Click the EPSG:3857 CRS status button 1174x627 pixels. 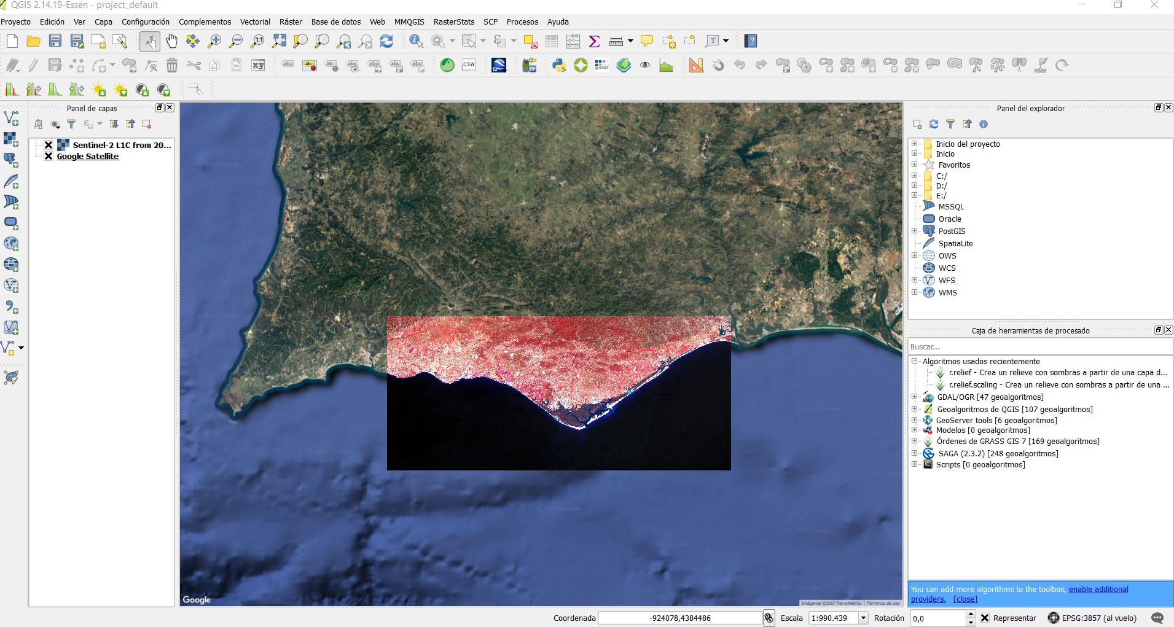1092,618
